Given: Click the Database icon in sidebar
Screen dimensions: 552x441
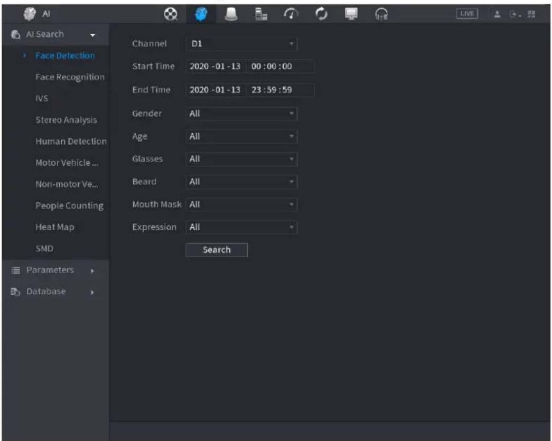Looking at the screenshot, I should (15, 292).
